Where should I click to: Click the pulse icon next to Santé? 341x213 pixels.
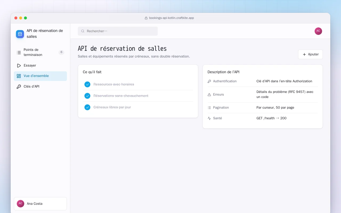click(209, 118)
